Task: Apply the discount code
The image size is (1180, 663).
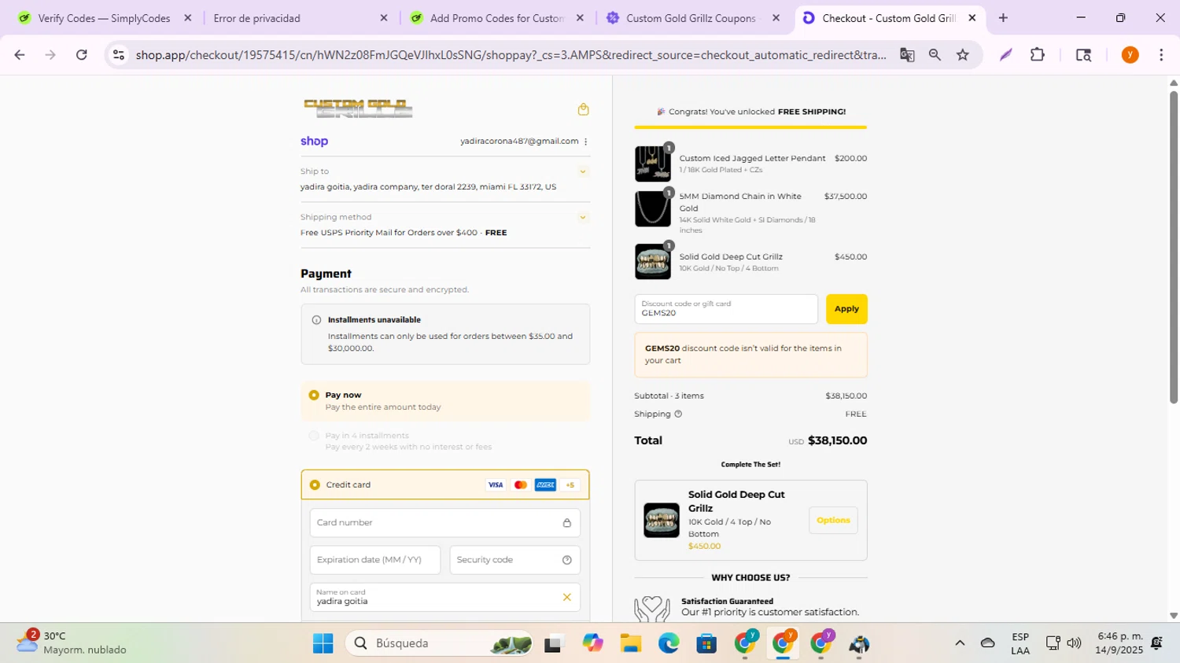Action: [x=846, y=309]
